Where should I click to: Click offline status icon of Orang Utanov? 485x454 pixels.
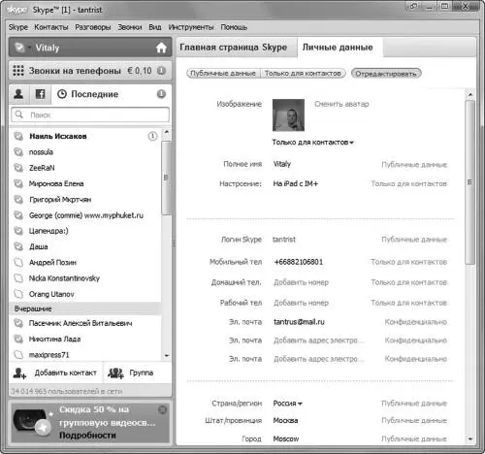(18, 294)
